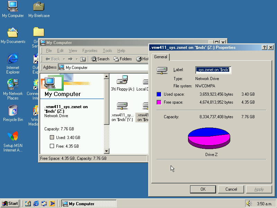Click Cancel in the Properties dialog
Screen dimensions: 277x208
(231, 189)
